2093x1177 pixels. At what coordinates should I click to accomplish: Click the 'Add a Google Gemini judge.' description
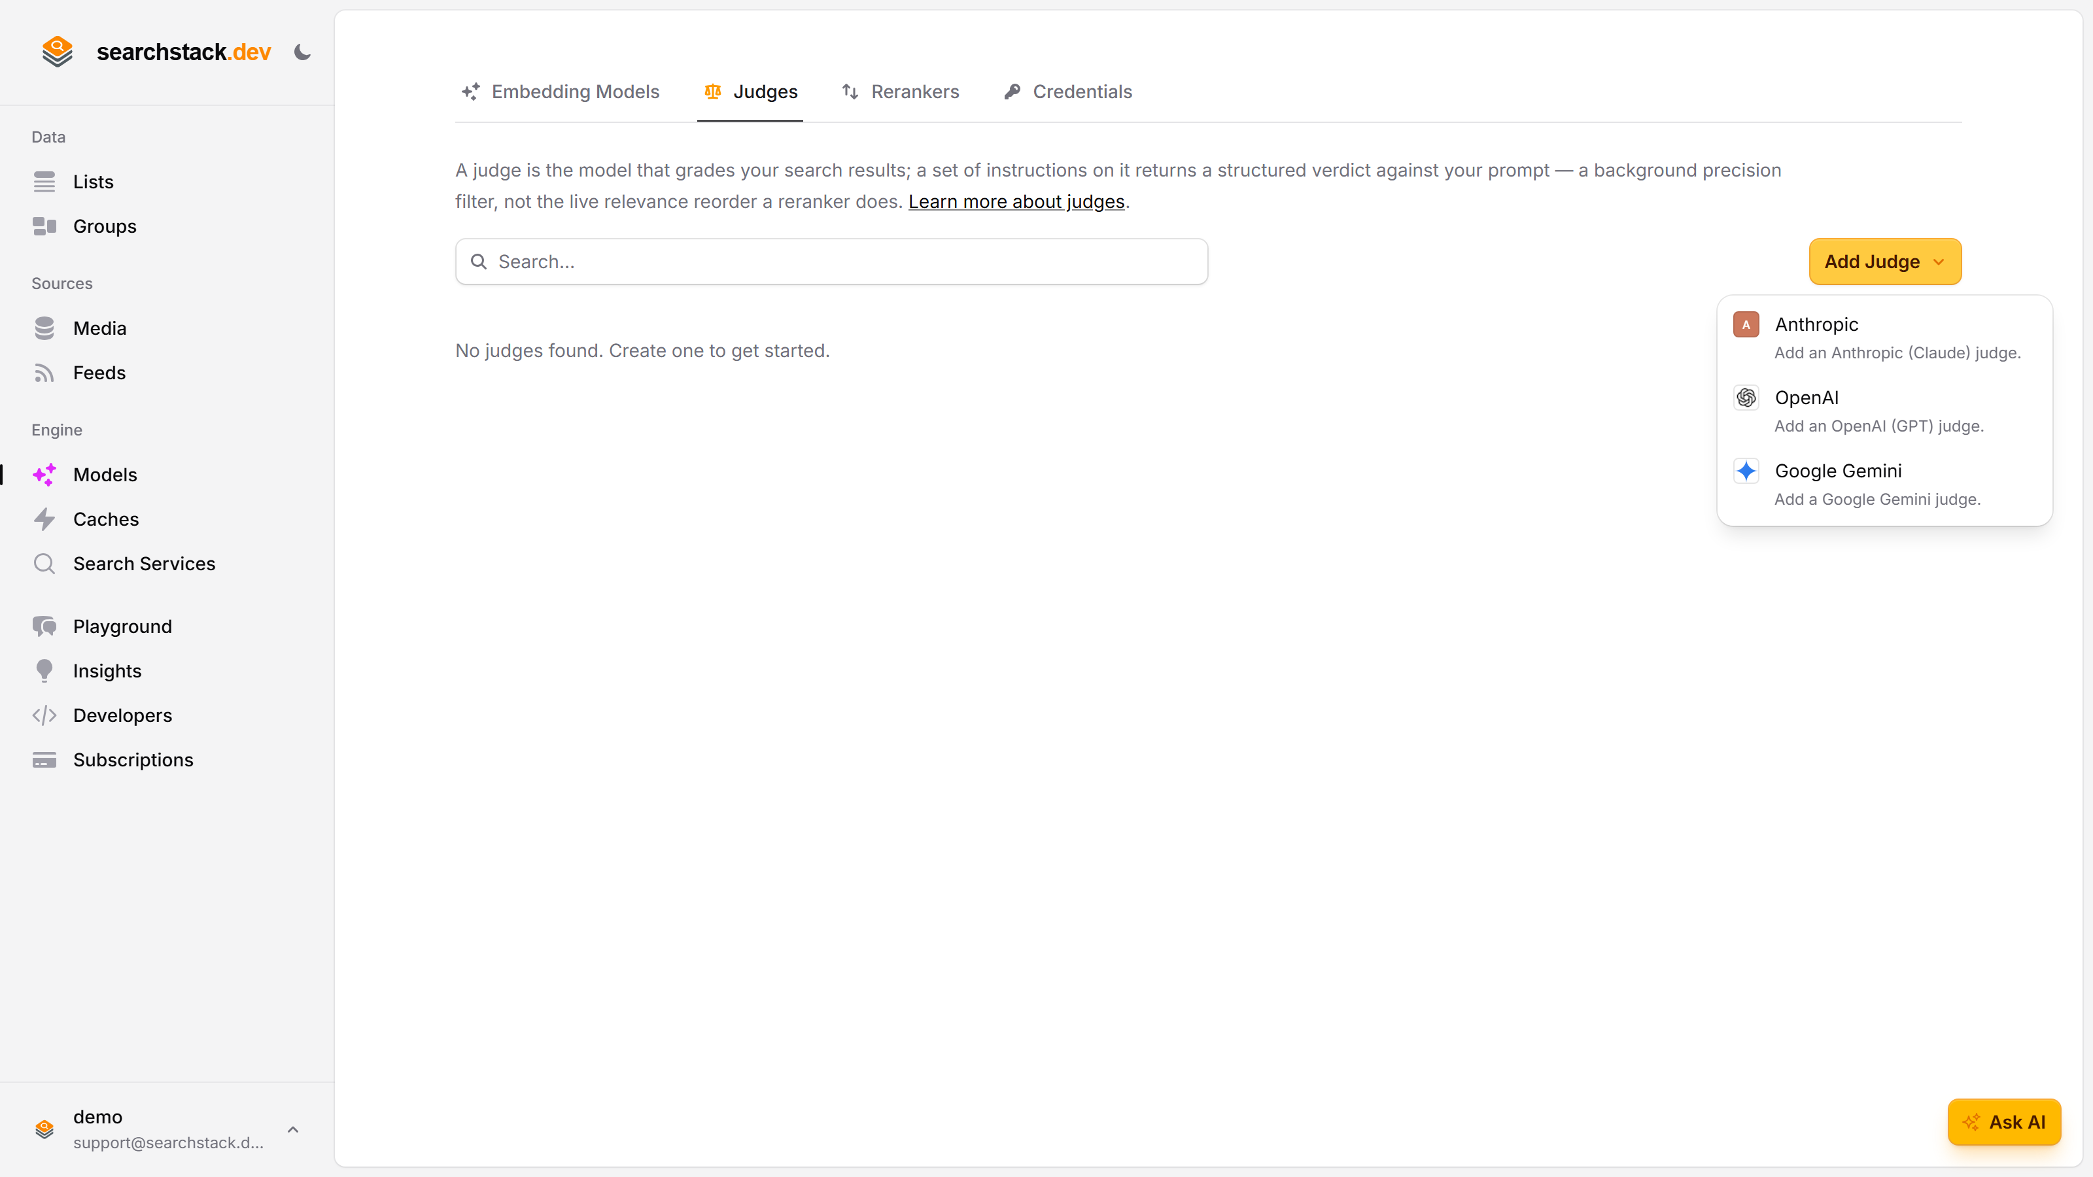point(1877,499)
